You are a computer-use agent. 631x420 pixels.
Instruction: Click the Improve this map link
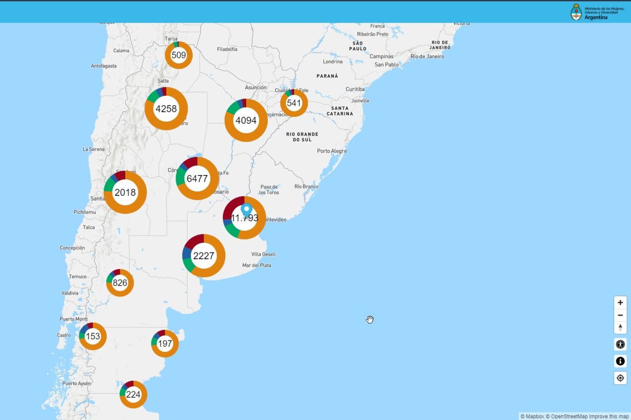pyautogui.click(x=609, y=416)
